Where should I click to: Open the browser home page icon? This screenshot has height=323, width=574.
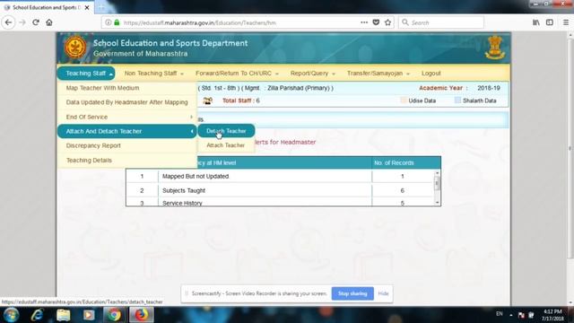[49, 22]
